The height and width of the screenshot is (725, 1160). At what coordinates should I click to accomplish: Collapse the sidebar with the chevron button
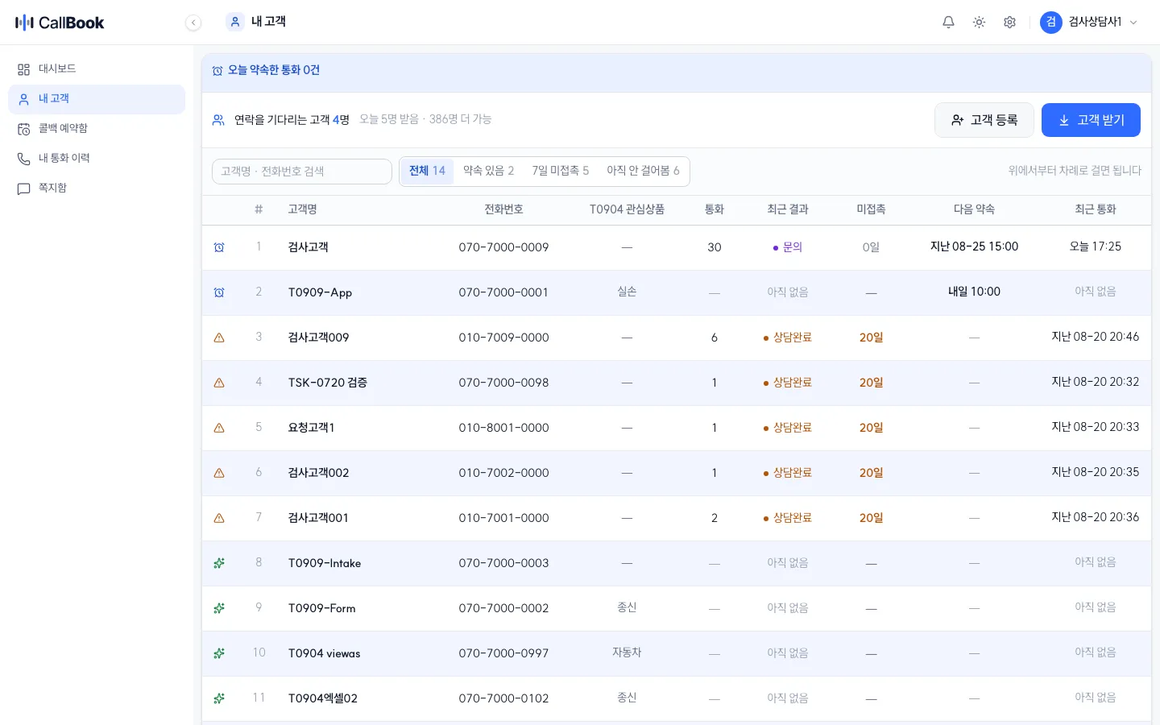point(193,23)
